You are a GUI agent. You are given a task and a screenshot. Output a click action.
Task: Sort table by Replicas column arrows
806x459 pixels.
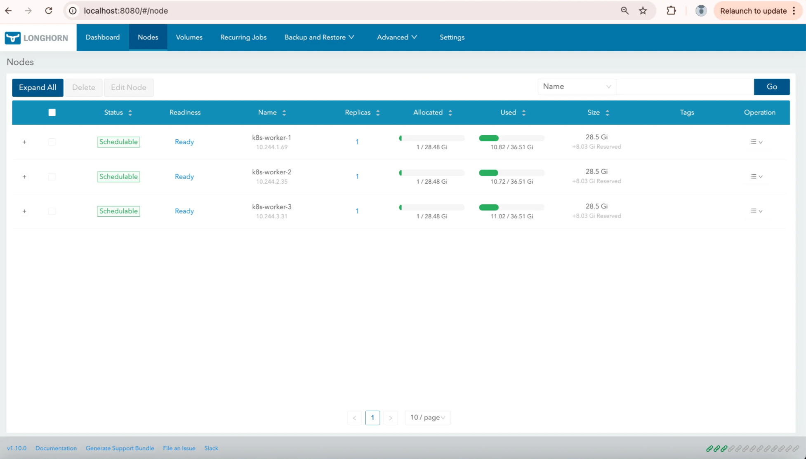pos(378,112)
